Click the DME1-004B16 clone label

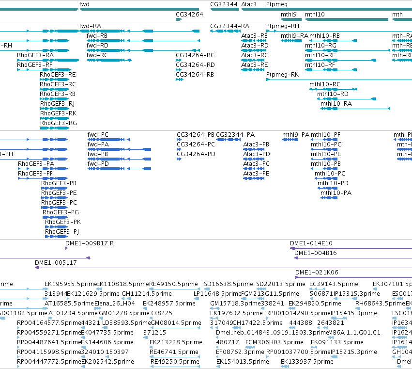coord(315,253)
